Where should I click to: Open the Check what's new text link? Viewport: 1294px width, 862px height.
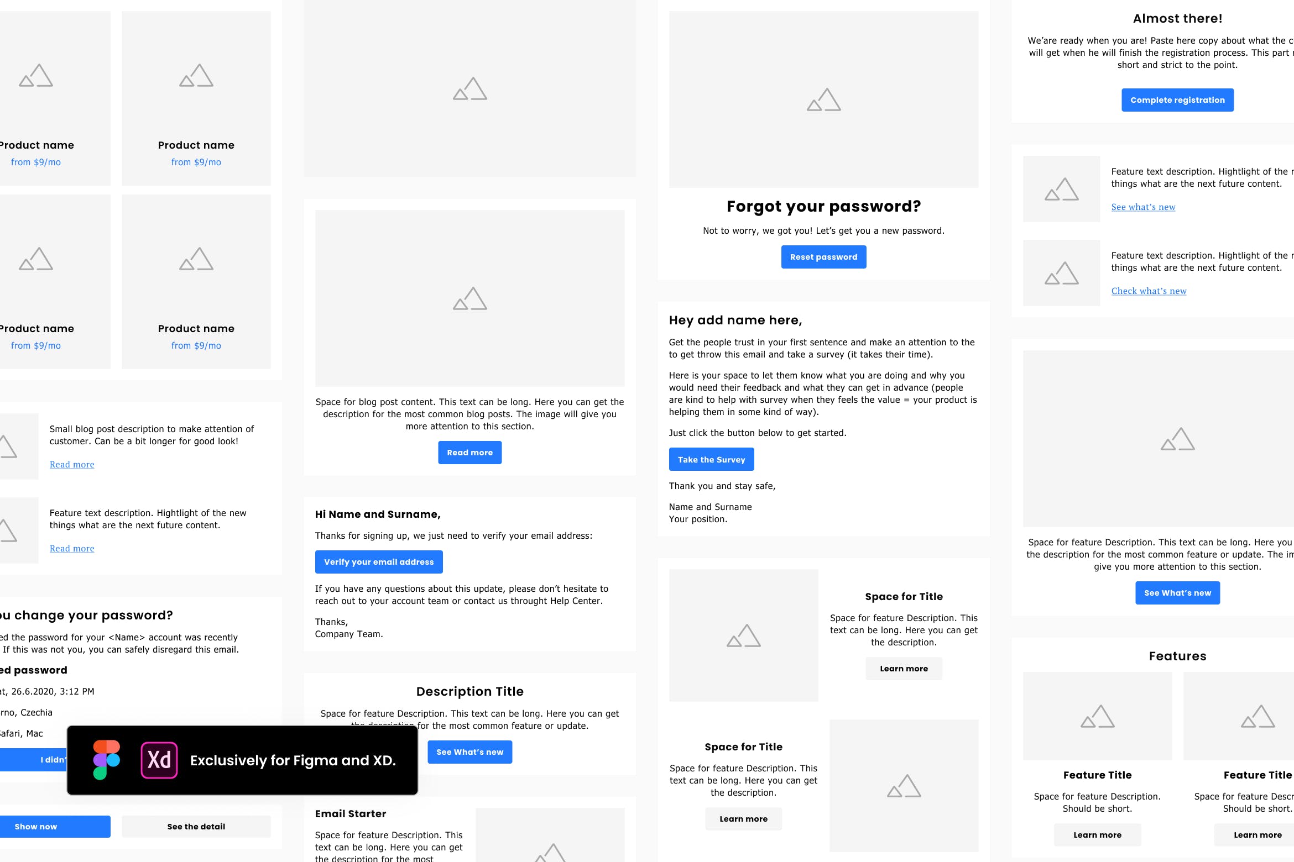[x=1149, y=291]
